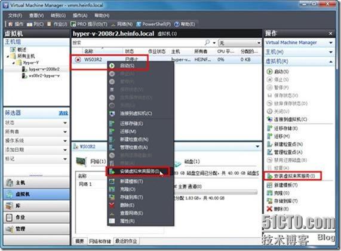
Task: Click inside the search (搜索) input field
Action: point(138,42)
